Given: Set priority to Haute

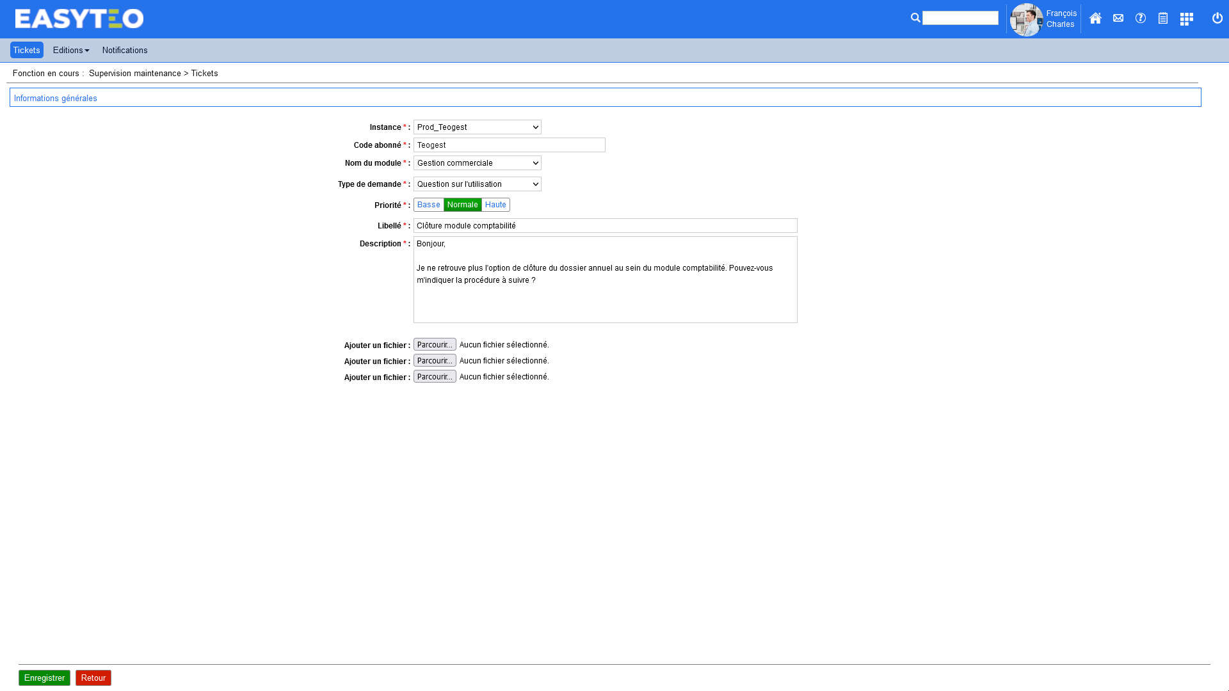Looking at the screenshot, I should [x=495, y=205].
